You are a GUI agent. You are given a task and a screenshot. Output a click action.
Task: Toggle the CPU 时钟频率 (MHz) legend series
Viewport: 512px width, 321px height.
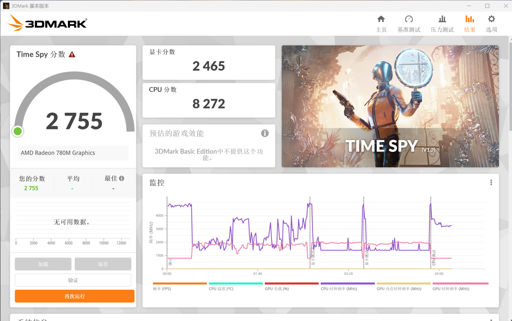[x=348, y=286]
